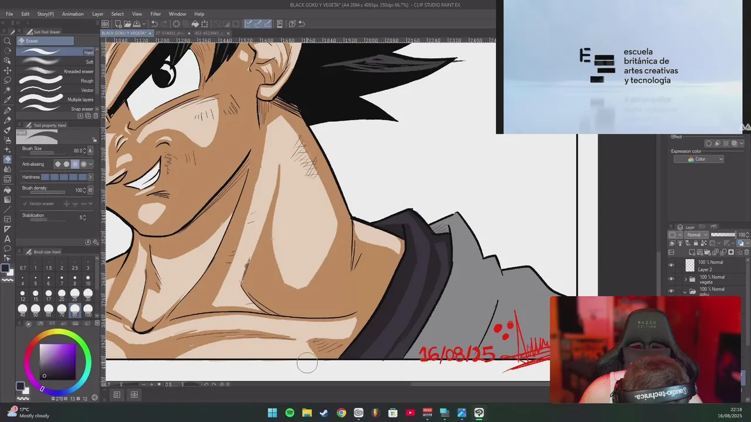751x422 pixels.
Task: Select the Multiple layers eraser sub tool
Action: (x=56, y=99)
